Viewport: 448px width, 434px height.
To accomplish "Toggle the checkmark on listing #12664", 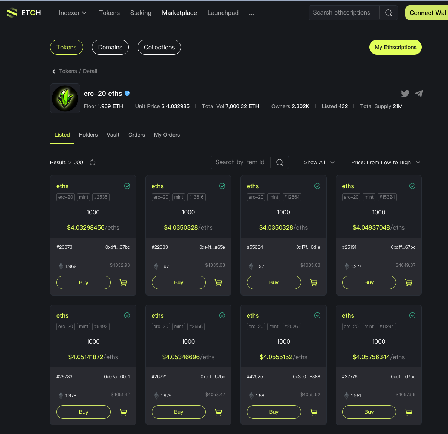I will pos(317,186).
